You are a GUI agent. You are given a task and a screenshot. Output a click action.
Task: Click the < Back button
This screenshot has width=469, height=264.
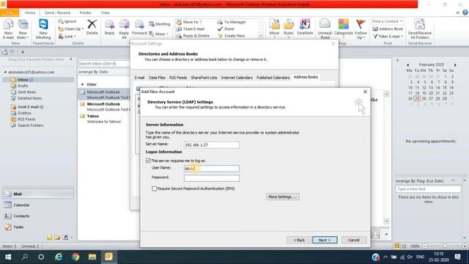pyautogui.click(x=299, y=240)
